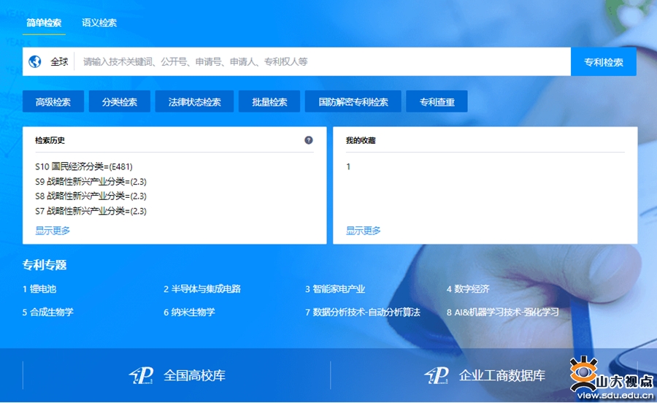
Task: Click the patent keyword search input field
Action: click(321, 62)
